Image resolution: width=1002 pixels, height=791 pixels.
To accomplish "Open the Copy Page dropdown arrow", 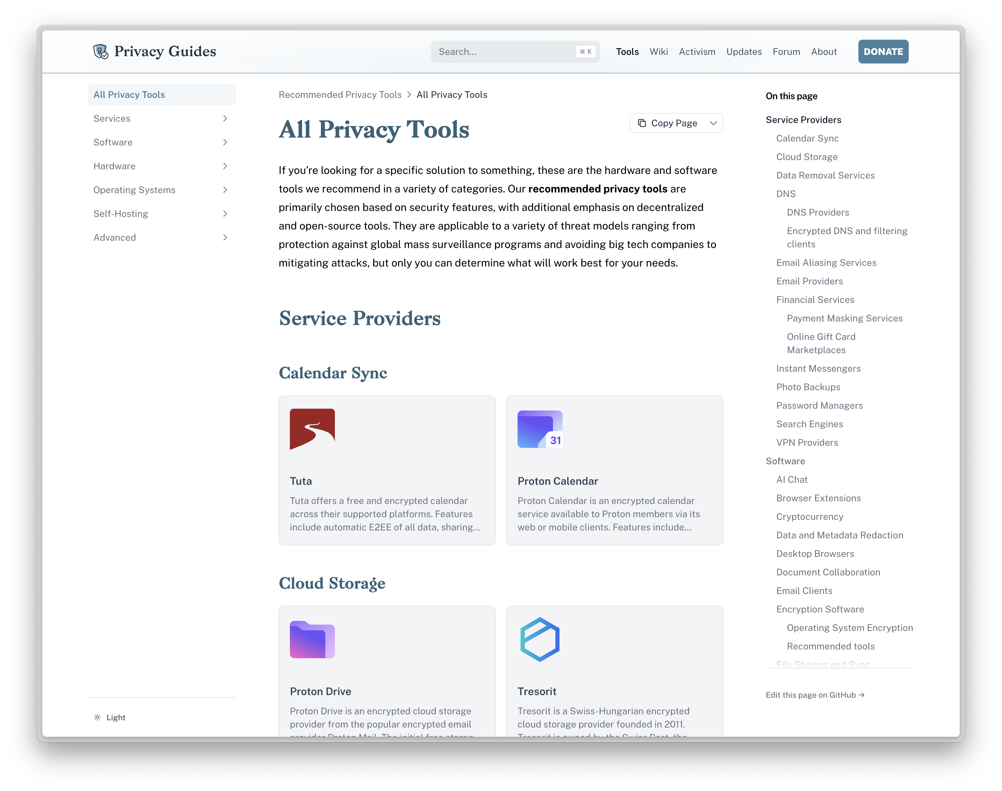I will [x=713, y=123].
